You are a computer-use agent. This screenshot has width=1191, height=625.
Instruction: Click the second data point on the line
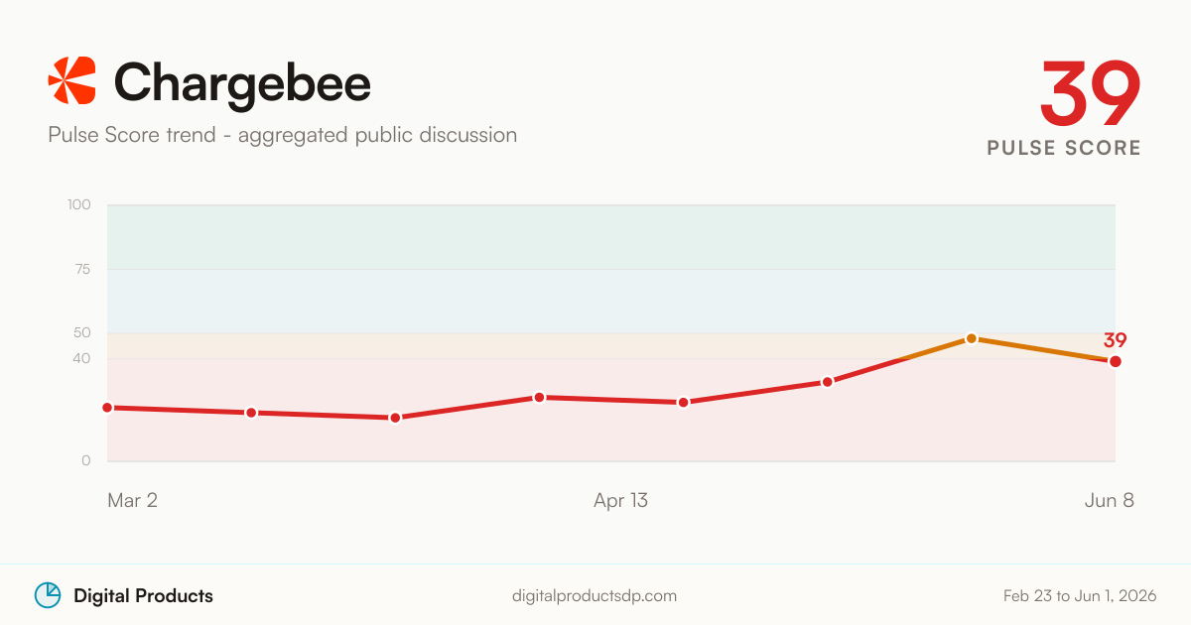pos(251,413)
